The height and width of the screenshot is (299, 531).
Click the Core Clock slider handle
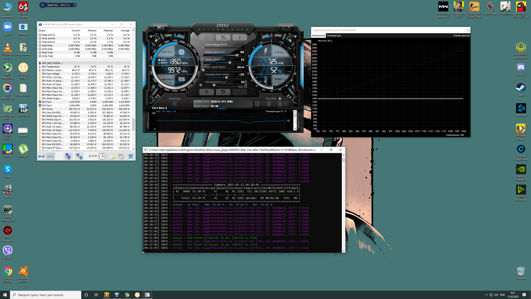203,70
